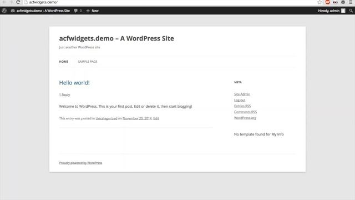This screenshot has width=355, height=200.
Task: Click the Log out link
Action: 240,100
